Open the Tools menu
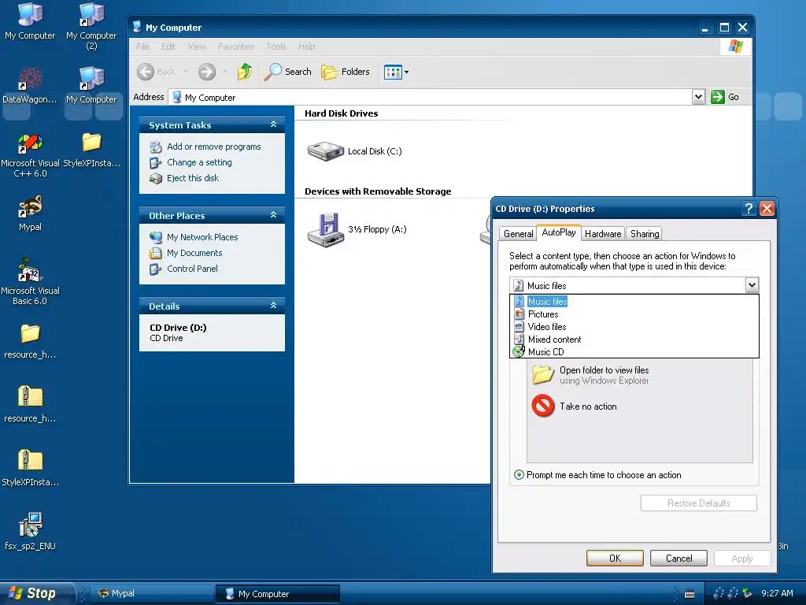Screen dimensions: 806x605 [276, 46]
